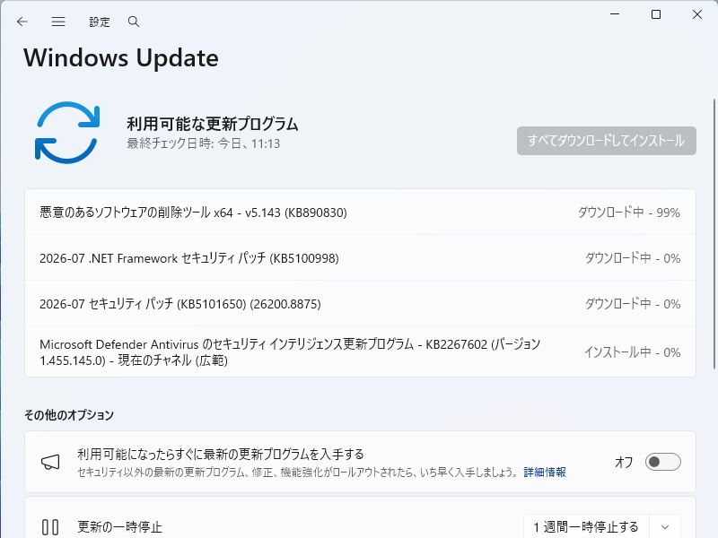The width and height of the screenshot is (718, 538).
Task: Click the Windows Update page title
Action: coord(121,58)
